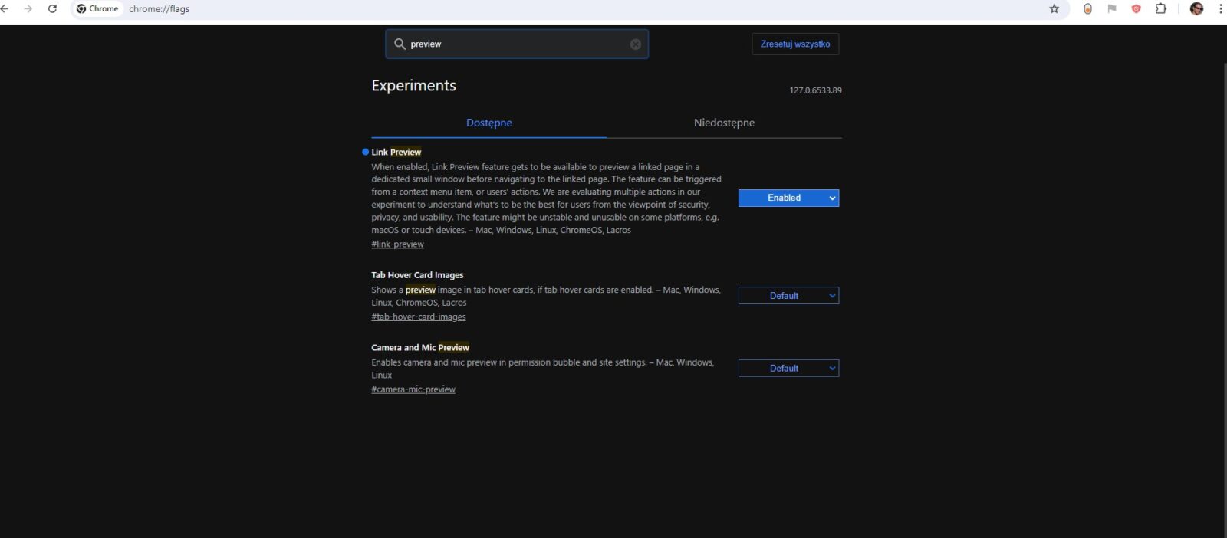
Task: Focus the search flags input containing 'preview'
Action: click(x=514, y=44)
